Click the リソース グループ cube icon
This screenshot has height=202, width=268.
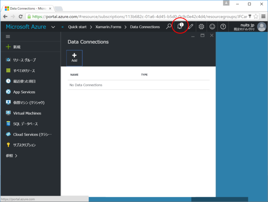coord(8,60)
